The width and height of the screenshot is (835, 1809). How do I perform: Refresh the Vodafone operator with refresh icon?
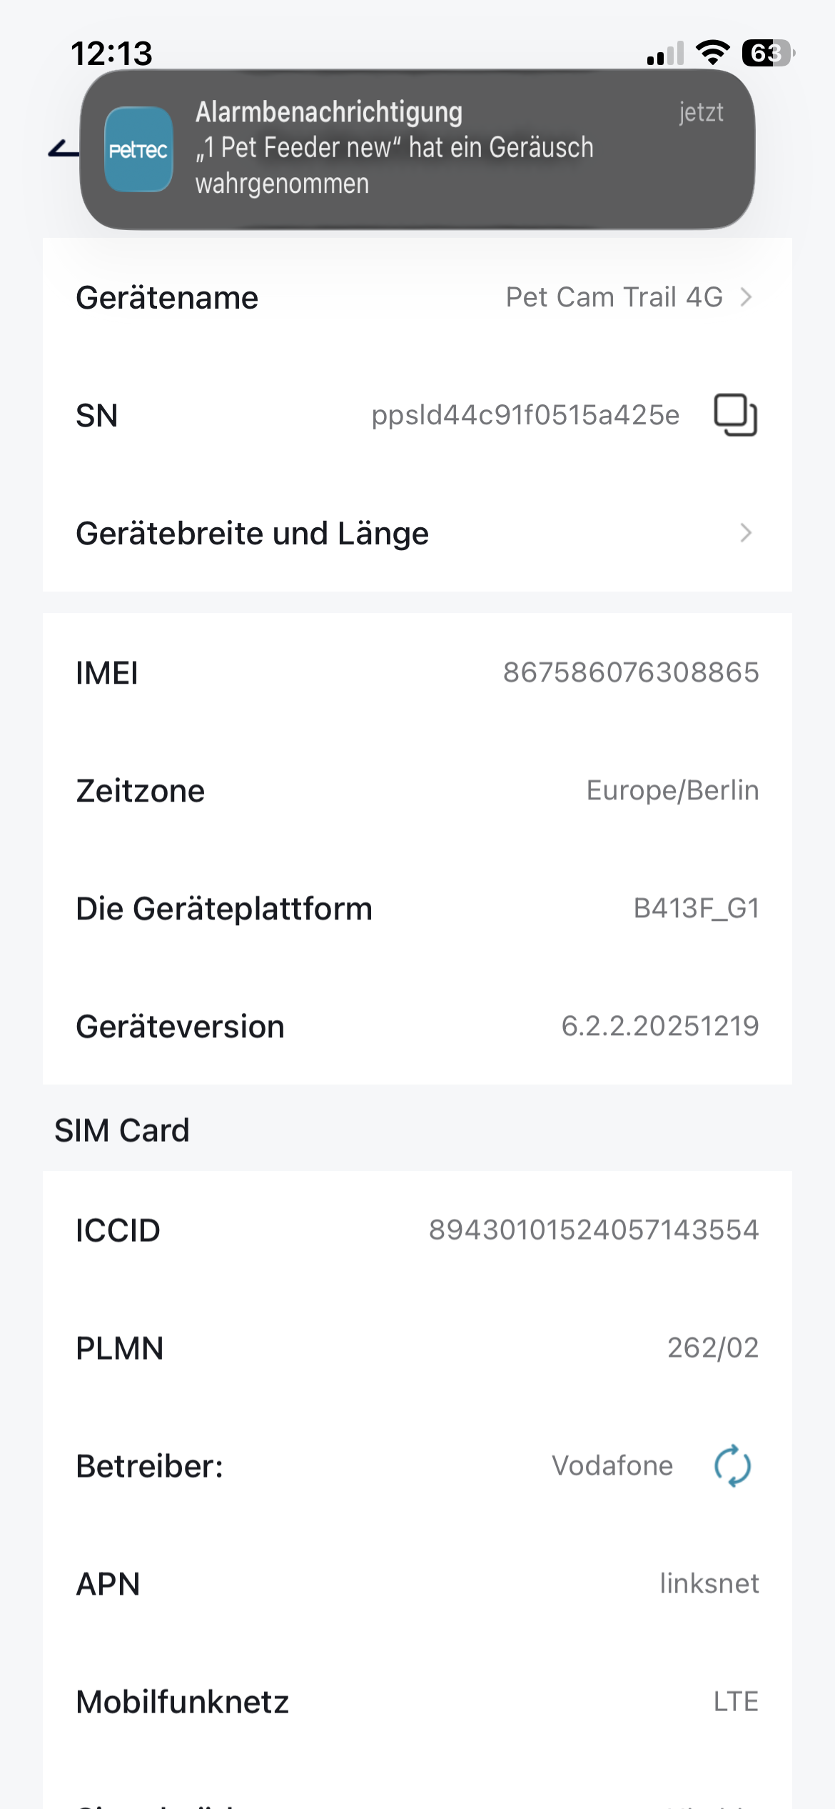coord(733,1466)
